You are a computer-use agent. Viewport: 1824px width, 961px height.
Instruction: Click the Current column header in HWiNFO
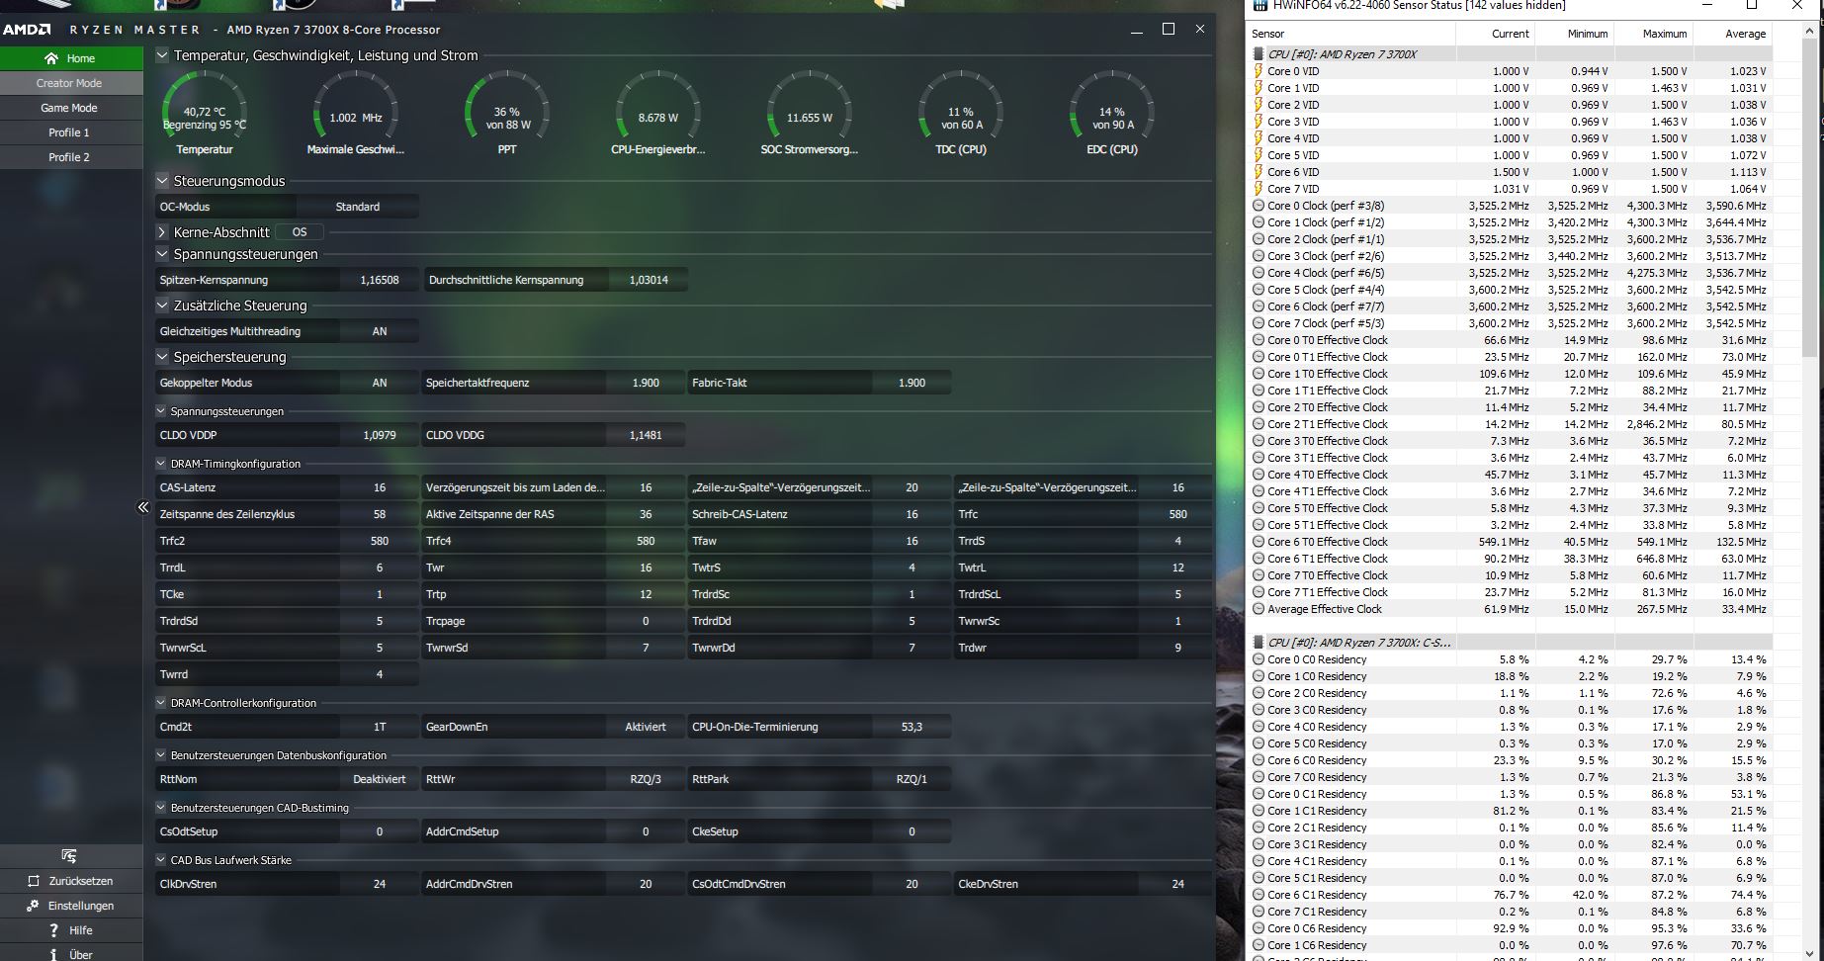(x=1497, y=34)
